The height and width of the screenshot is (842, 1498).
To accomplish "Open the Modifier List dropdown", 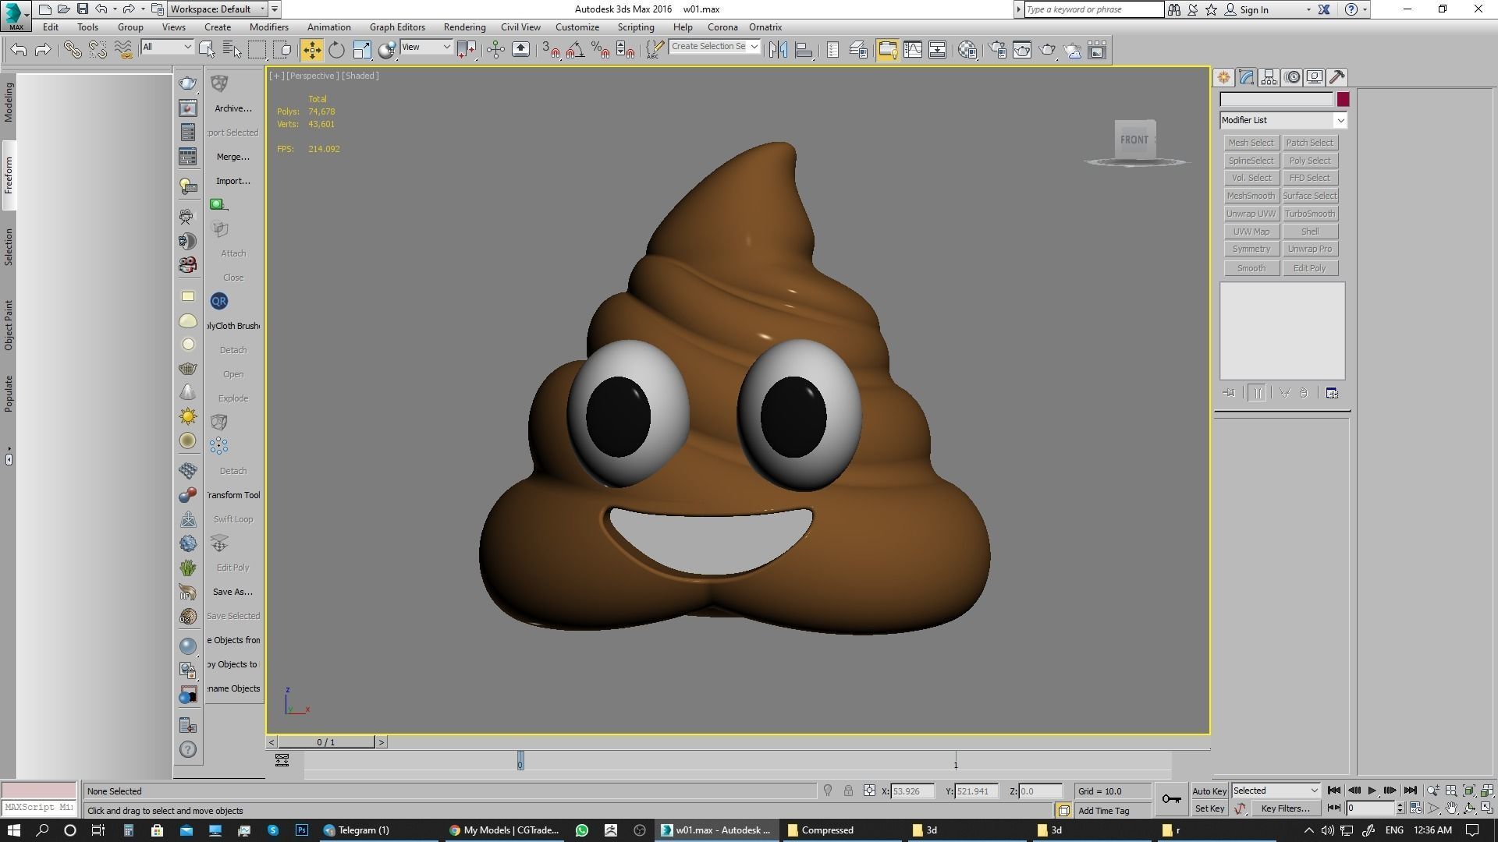I will click(x=1283, y=120).
